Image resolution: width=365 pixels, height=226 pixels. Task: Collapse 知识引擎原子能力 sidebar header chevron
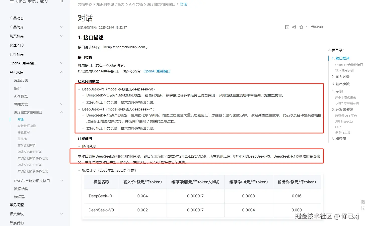(x=62, y=1)
